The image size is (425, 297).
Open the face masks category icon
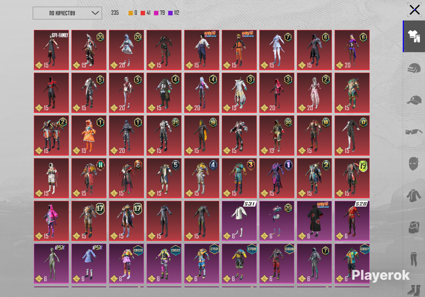point(413,164)
